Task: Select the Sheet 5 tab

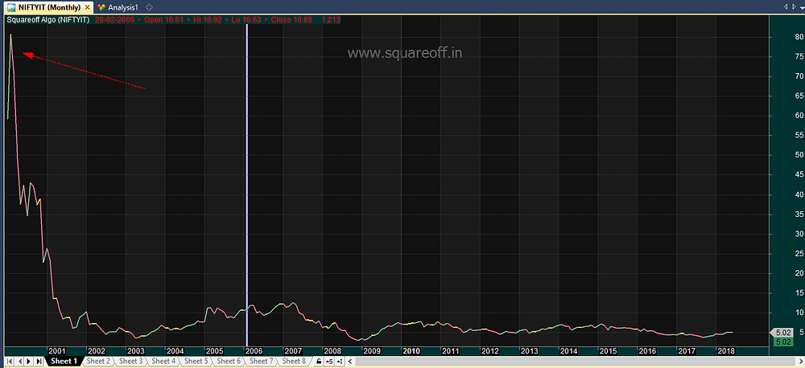Action: tap(196, 362)
